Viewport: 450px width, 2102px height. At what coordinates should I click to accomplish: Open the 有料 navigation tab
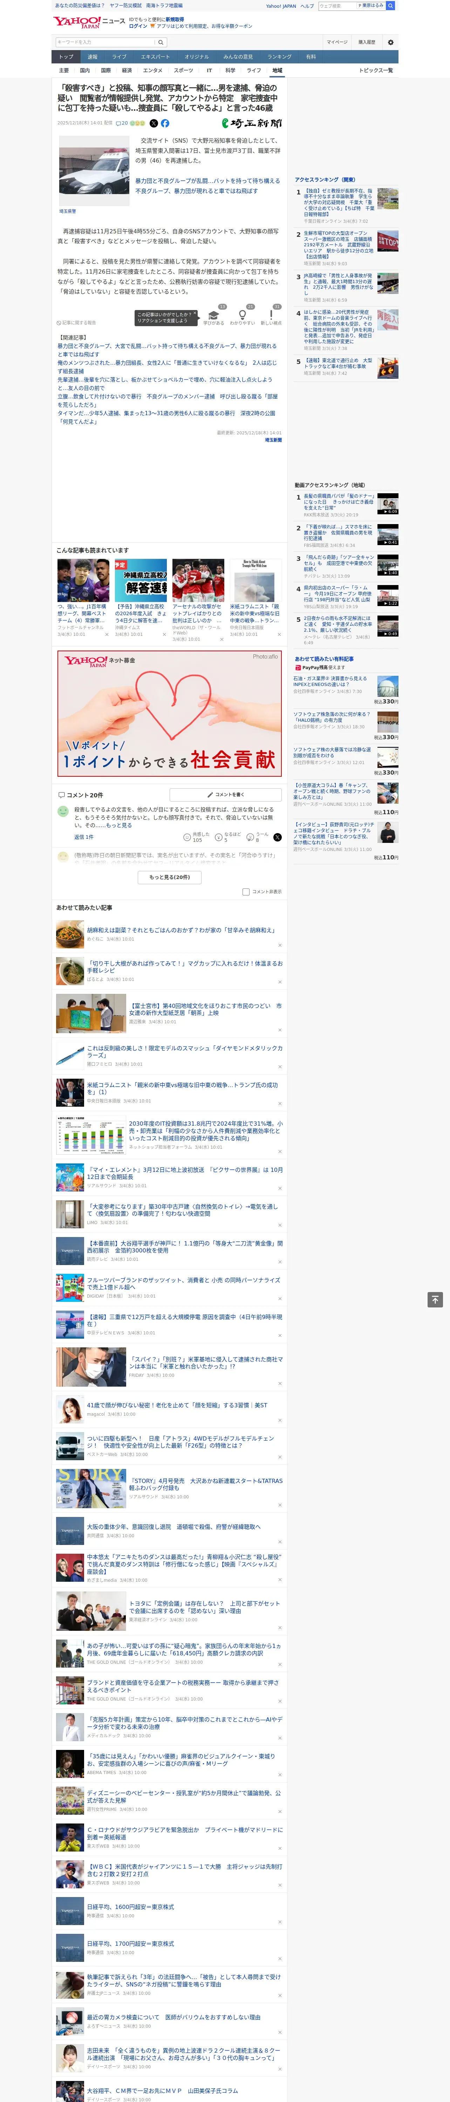pyautogui.click(x=311, y=56)
